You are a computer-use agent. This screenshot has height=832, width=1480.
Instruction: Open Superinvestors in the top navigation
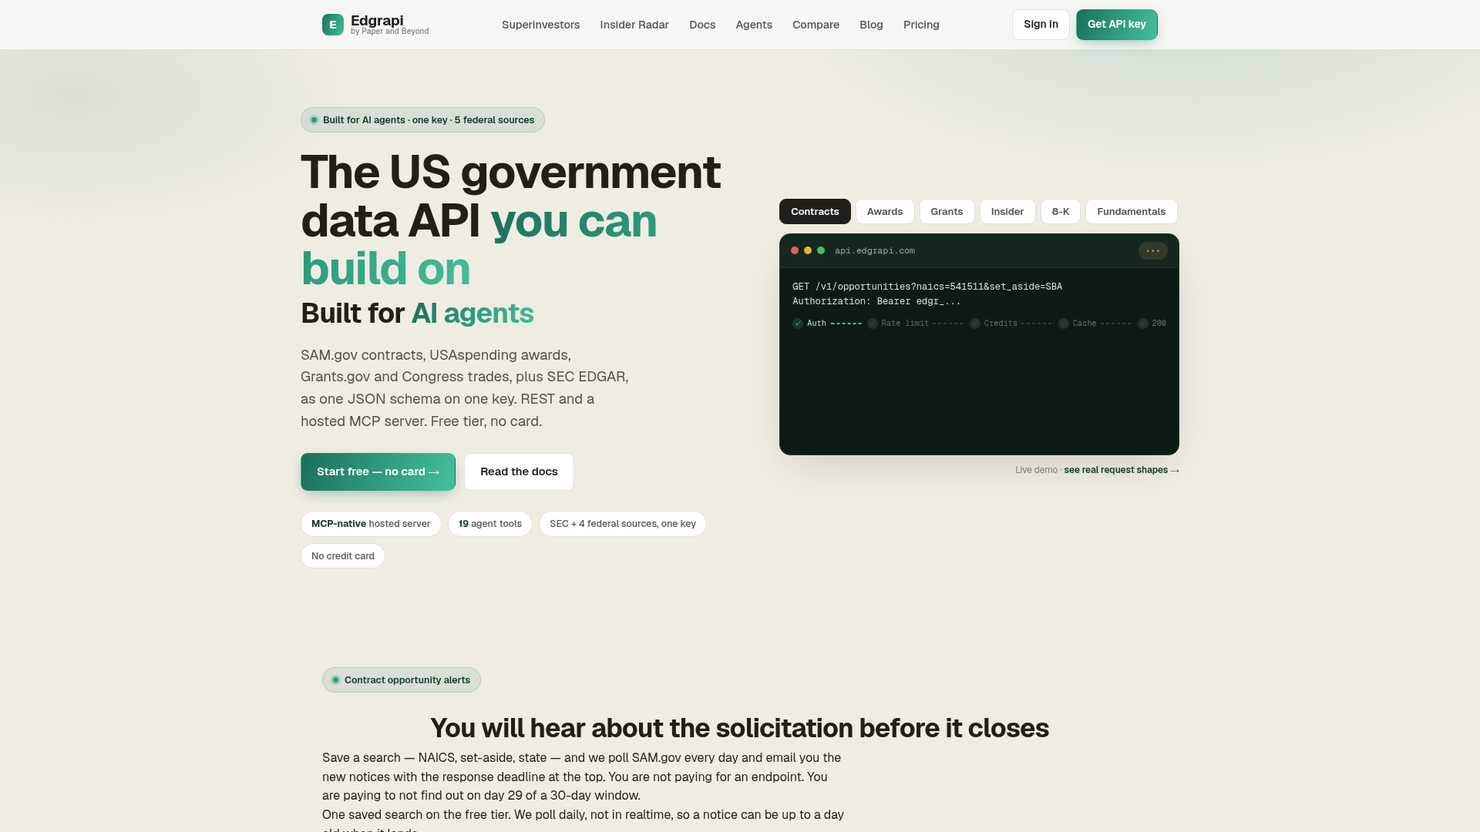[540, 25]
